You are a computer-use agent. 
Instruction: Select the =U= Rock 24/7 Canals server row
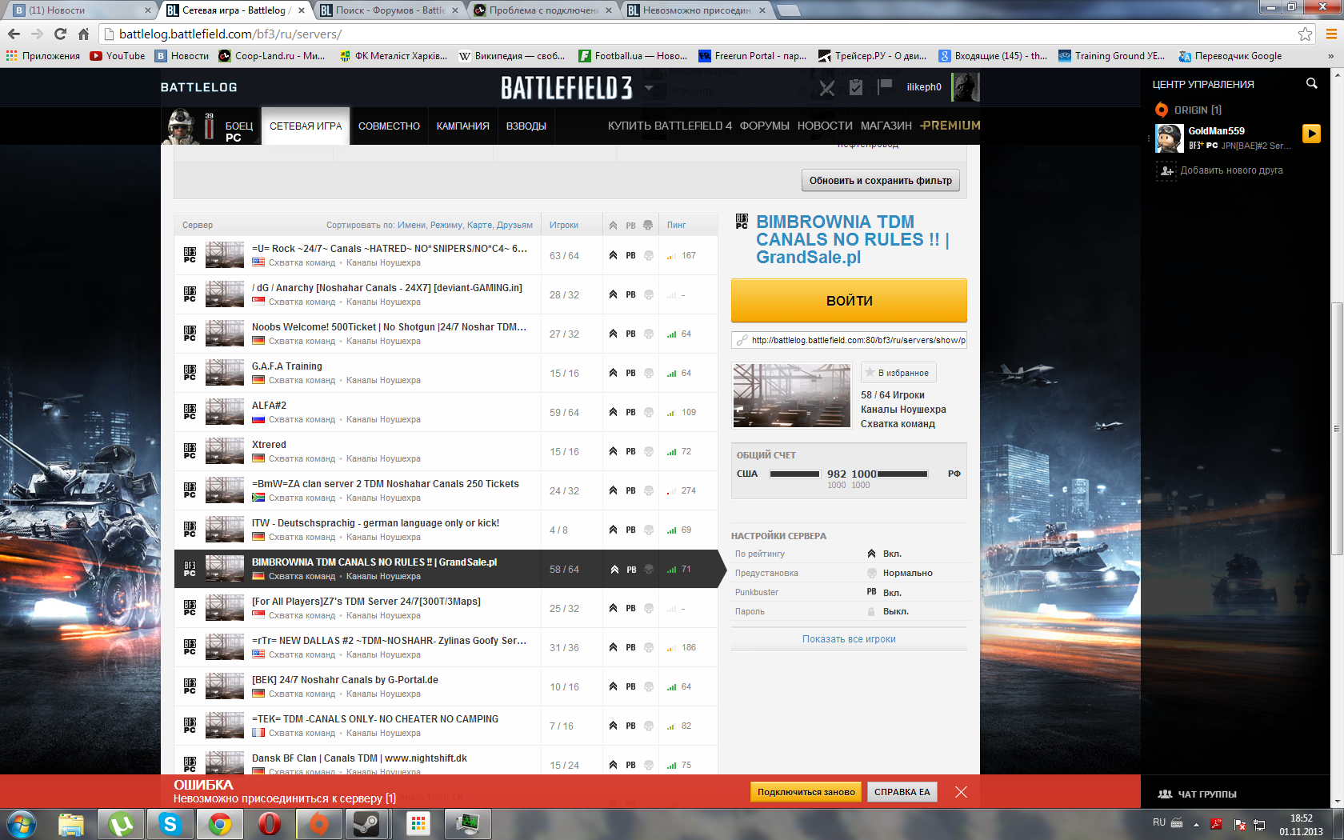tap(446, 255)
